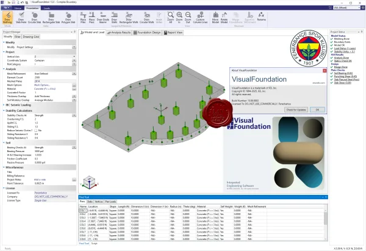366x251 pixels.
Task: Open Custom Column Lines tool
Action: coord(200,18)
